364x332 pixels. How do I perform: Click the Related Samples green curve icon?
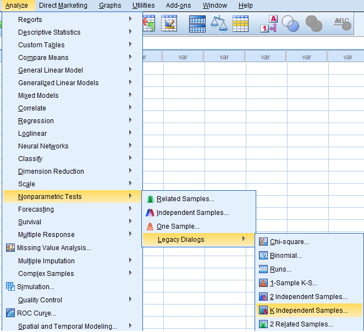point(150,199)
